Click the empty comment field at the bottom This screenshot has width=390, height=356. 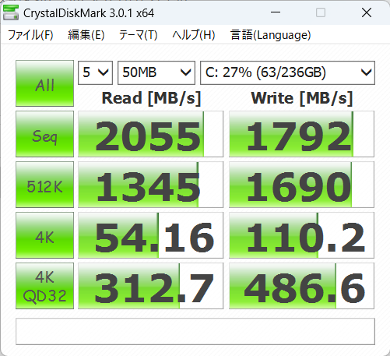tap(195, 331)
